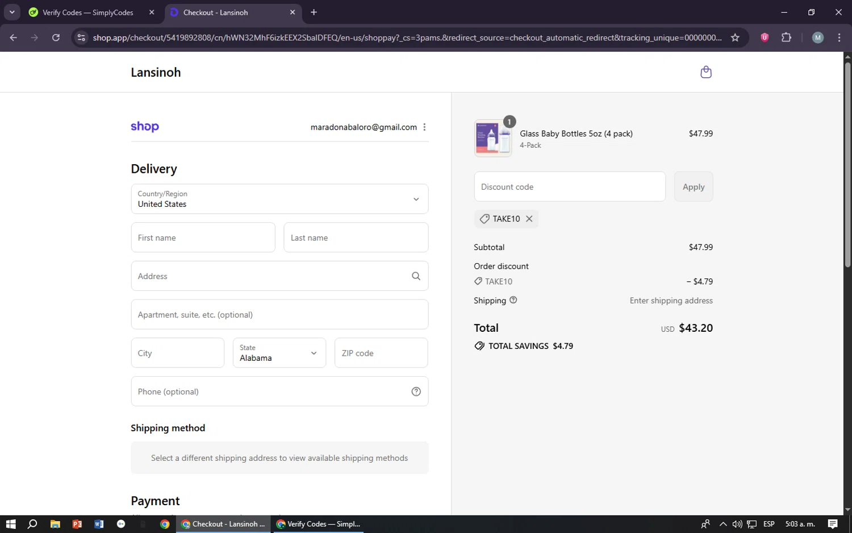
Task: Click the total $43.20 amount
Action: click(696, 328)
